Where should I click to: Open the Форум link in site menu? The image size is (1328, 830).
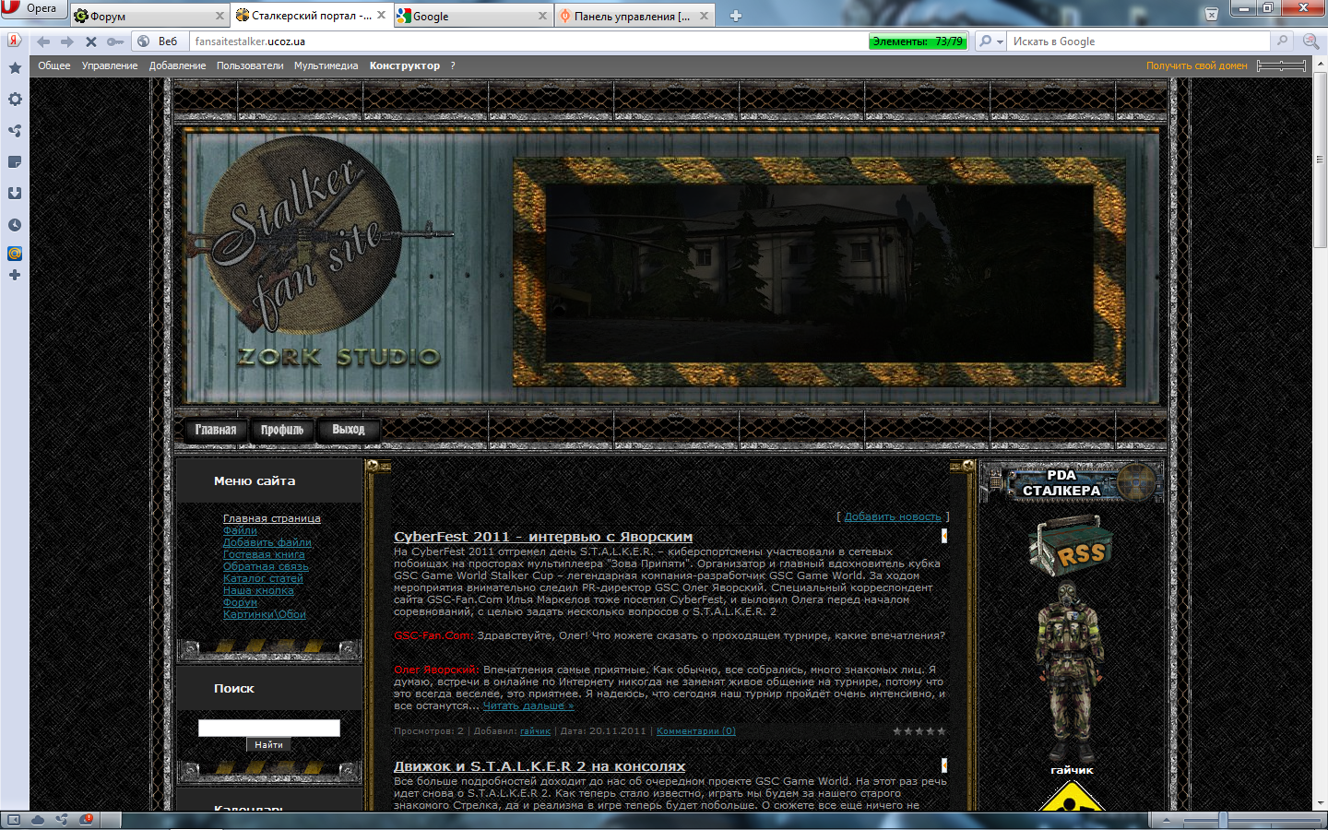240,602
